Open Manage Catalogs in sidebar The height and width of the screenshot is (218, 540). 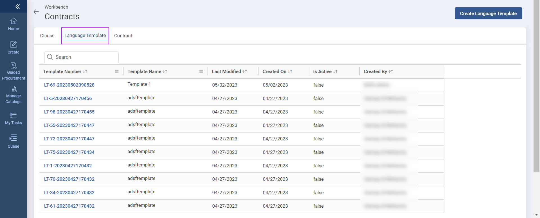13,95
